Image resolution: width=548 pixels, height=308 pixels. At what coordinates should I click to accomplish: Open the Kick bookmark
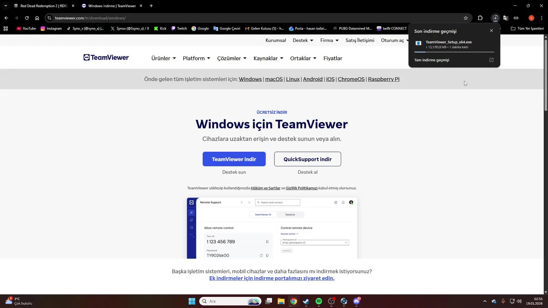[160, 29]
